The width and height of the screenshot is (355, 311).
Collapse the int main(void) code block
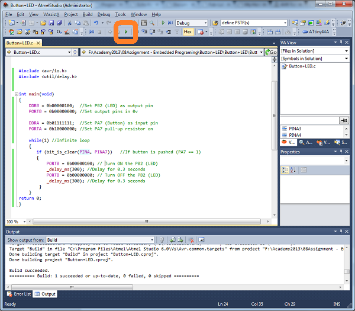pos(17,94)
